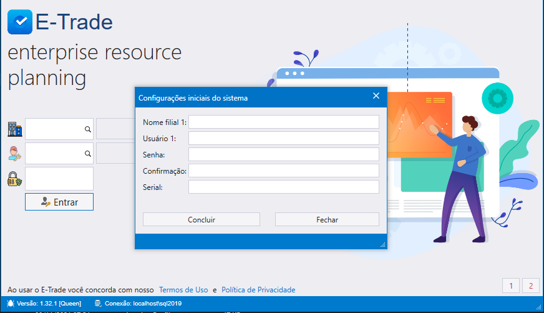Click the E-Trade checkmark logo icon
Viewport: 544px width, 313px height.
pos(20,22)
